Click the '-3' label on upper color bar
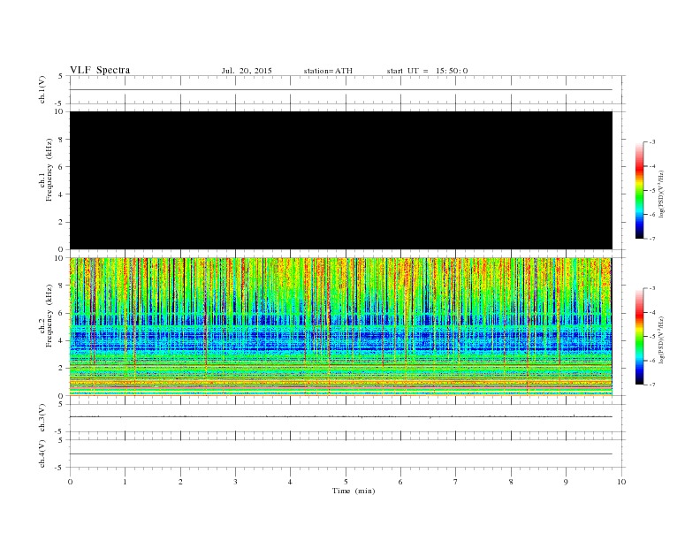 (x=652, y=142)
